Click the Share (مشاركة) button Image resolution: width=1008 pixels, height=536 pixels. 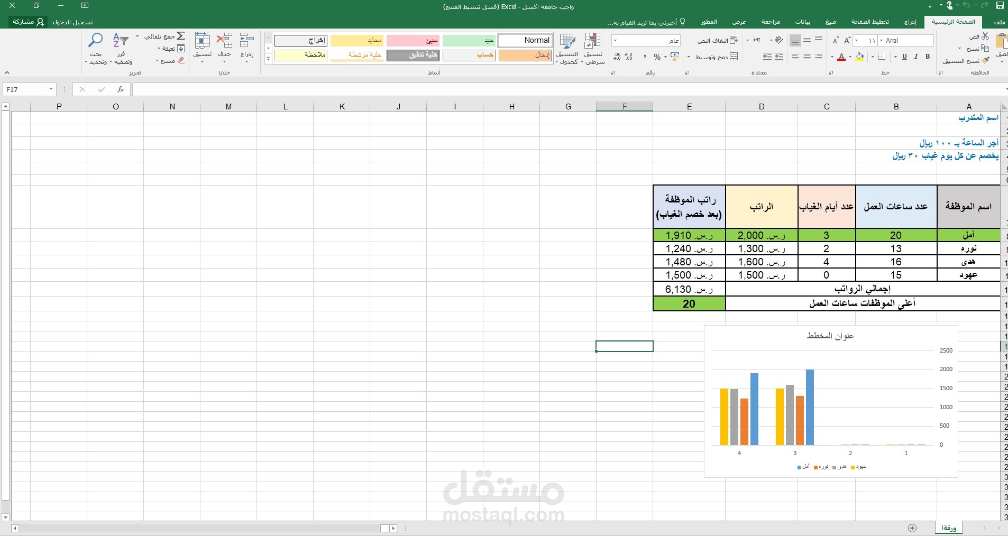tap(28, 22)
